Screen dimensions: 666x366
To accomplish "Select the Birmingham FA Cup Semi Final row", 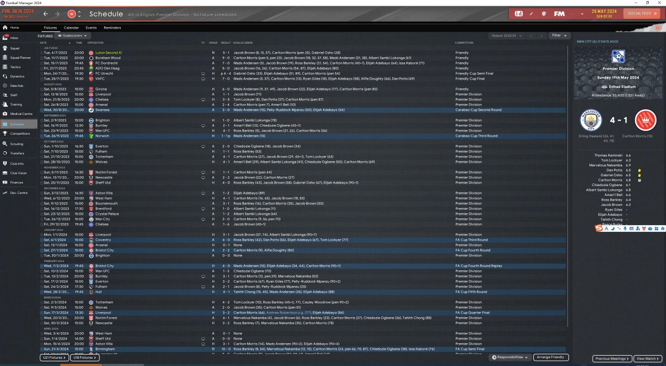I will tap(302, 349).
